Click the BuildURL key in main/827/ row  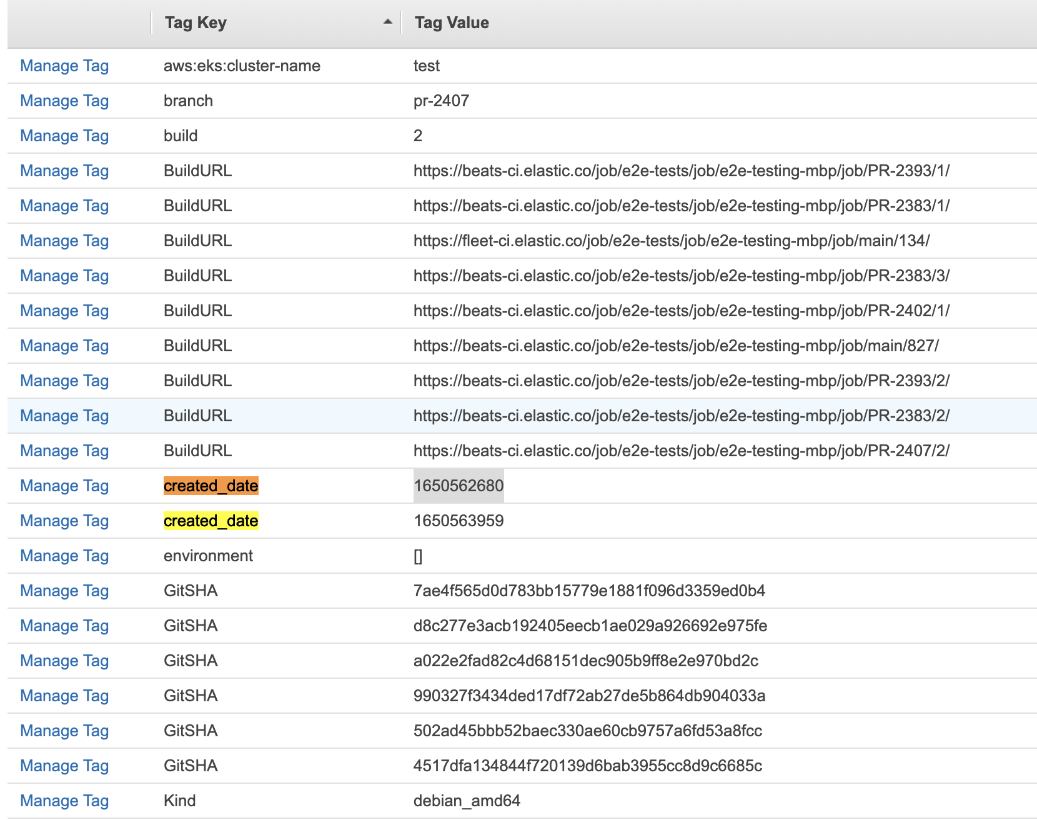coord(197,346)
